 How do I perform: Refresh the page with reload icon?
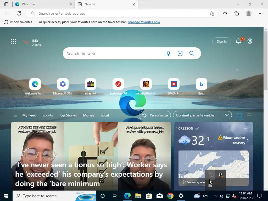(19, 13)
